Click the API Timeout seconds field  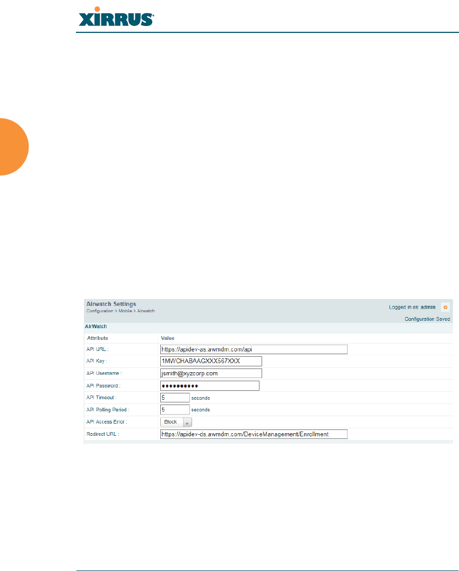175,398
